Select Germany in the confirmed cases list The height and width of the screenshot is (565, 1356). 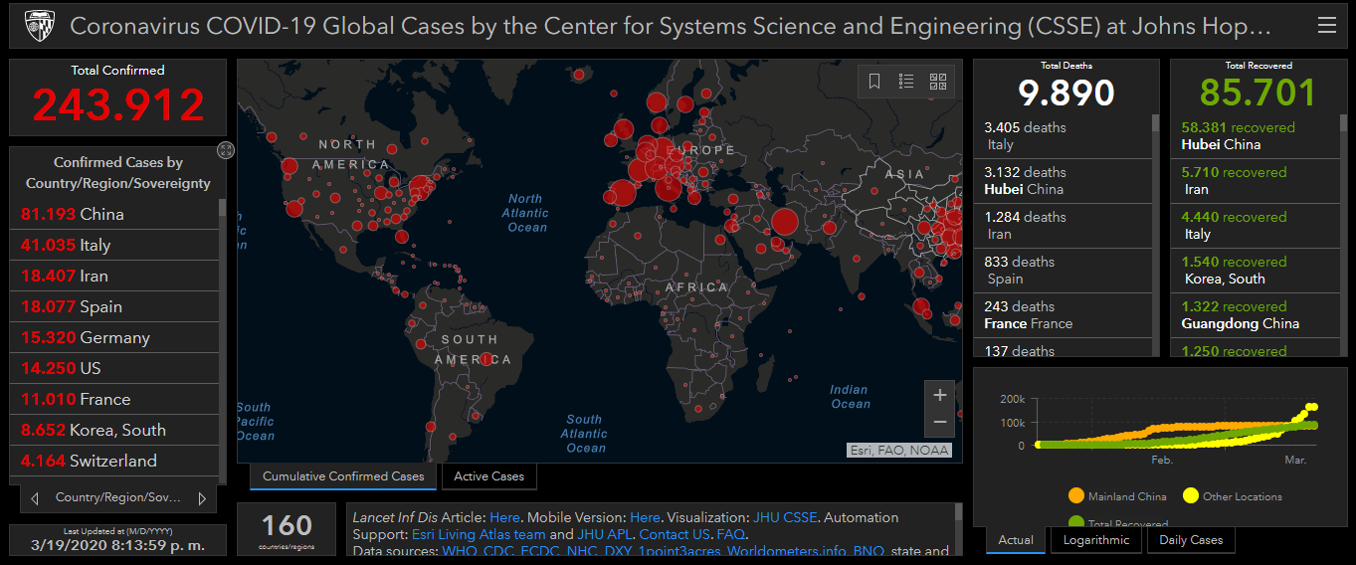[x=114, y=337]
